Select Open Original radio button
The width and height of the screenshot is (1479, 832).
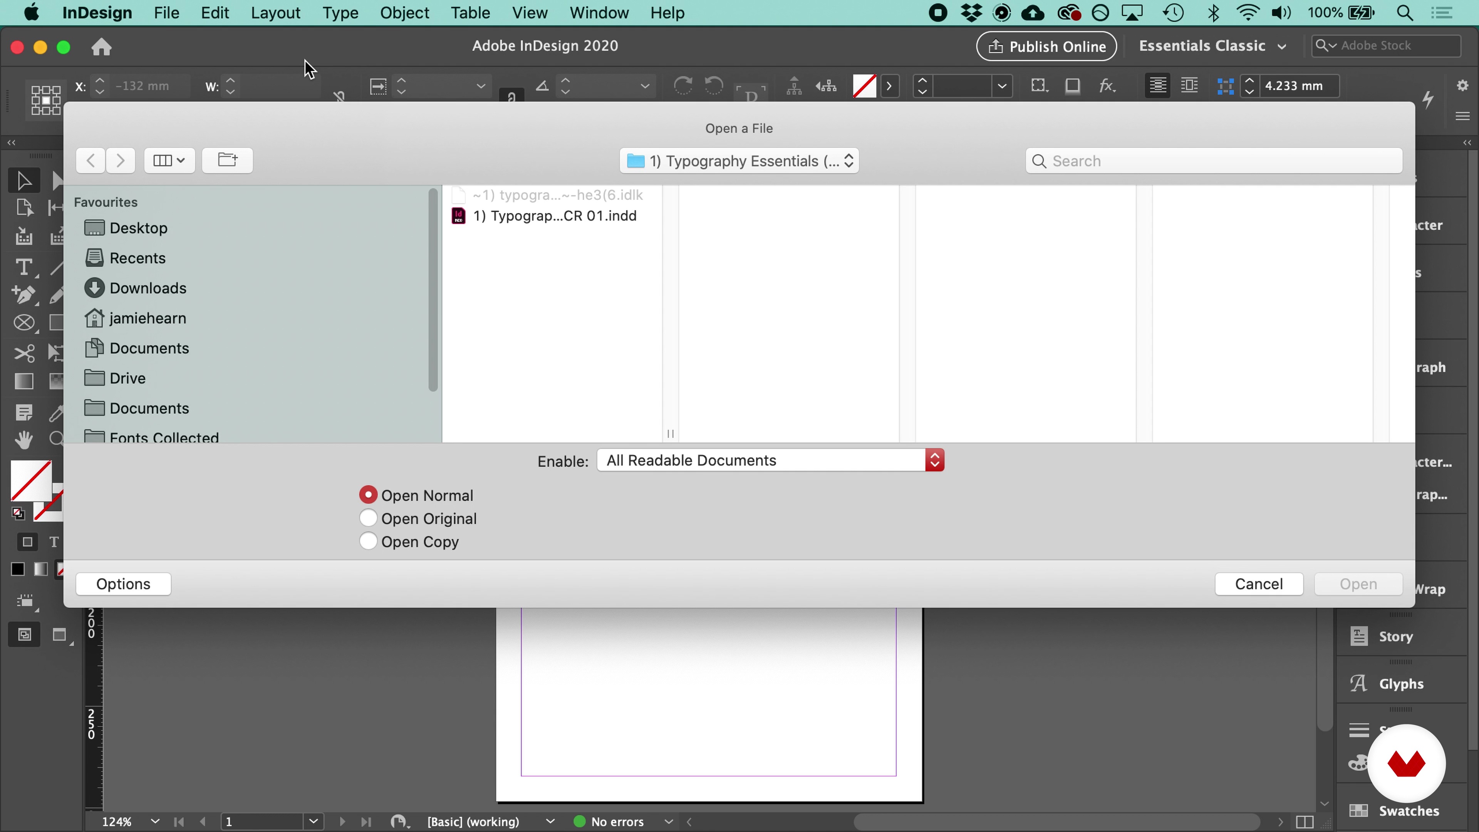[368, 518]
